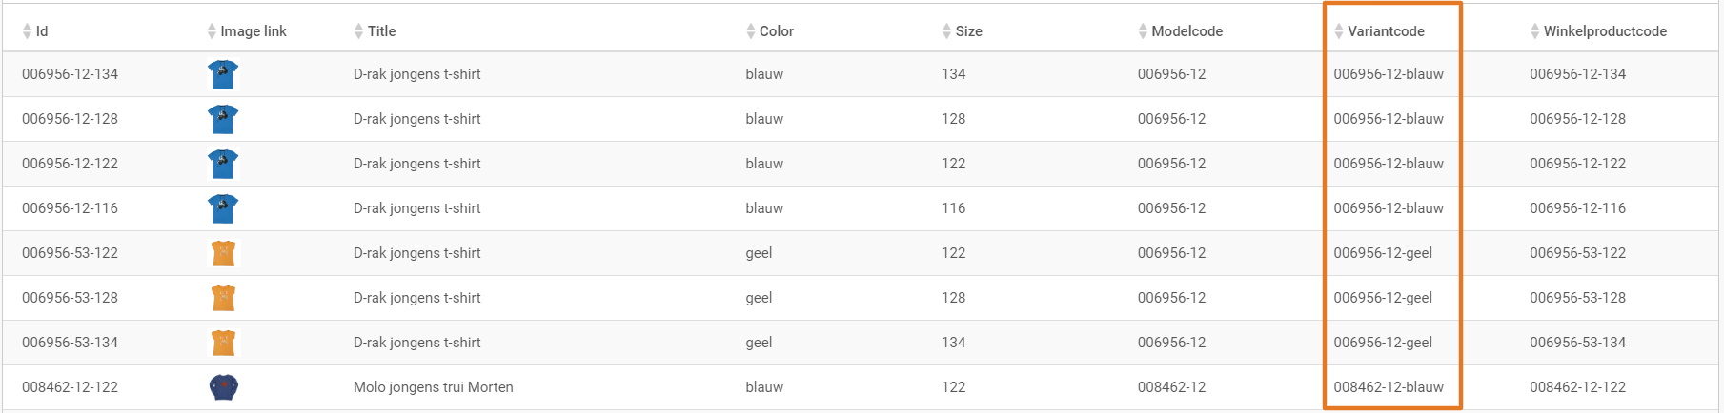
Task: Click Id cell 006956-12-128
Action: (x=71, y=119)
